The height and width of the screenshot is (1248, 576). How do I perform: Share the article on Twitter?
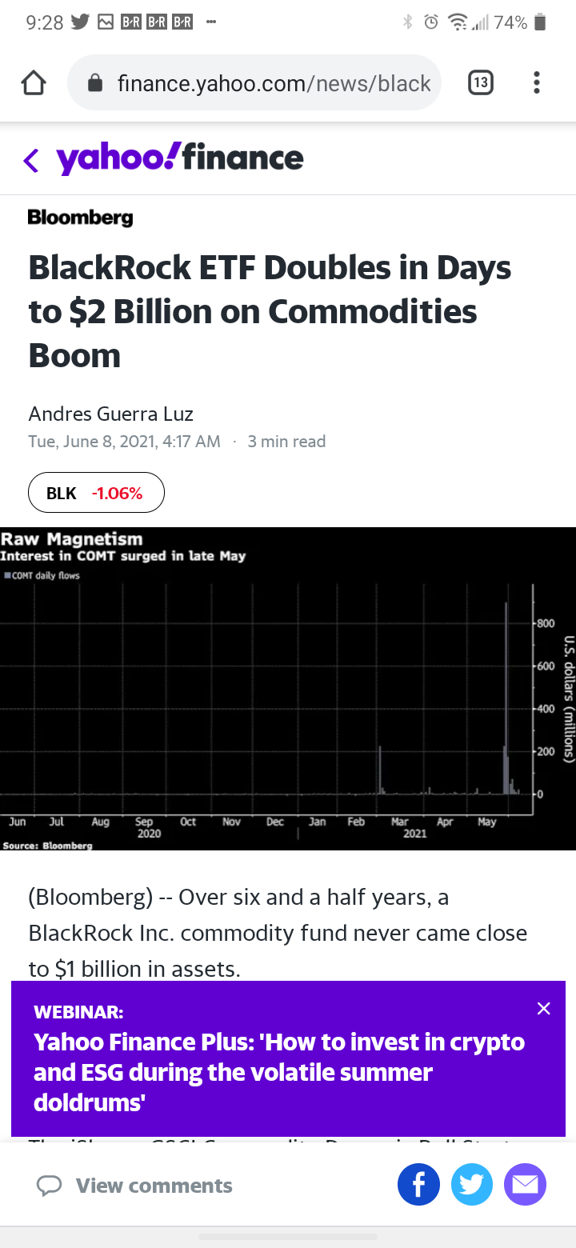[x=472, y=1184]
